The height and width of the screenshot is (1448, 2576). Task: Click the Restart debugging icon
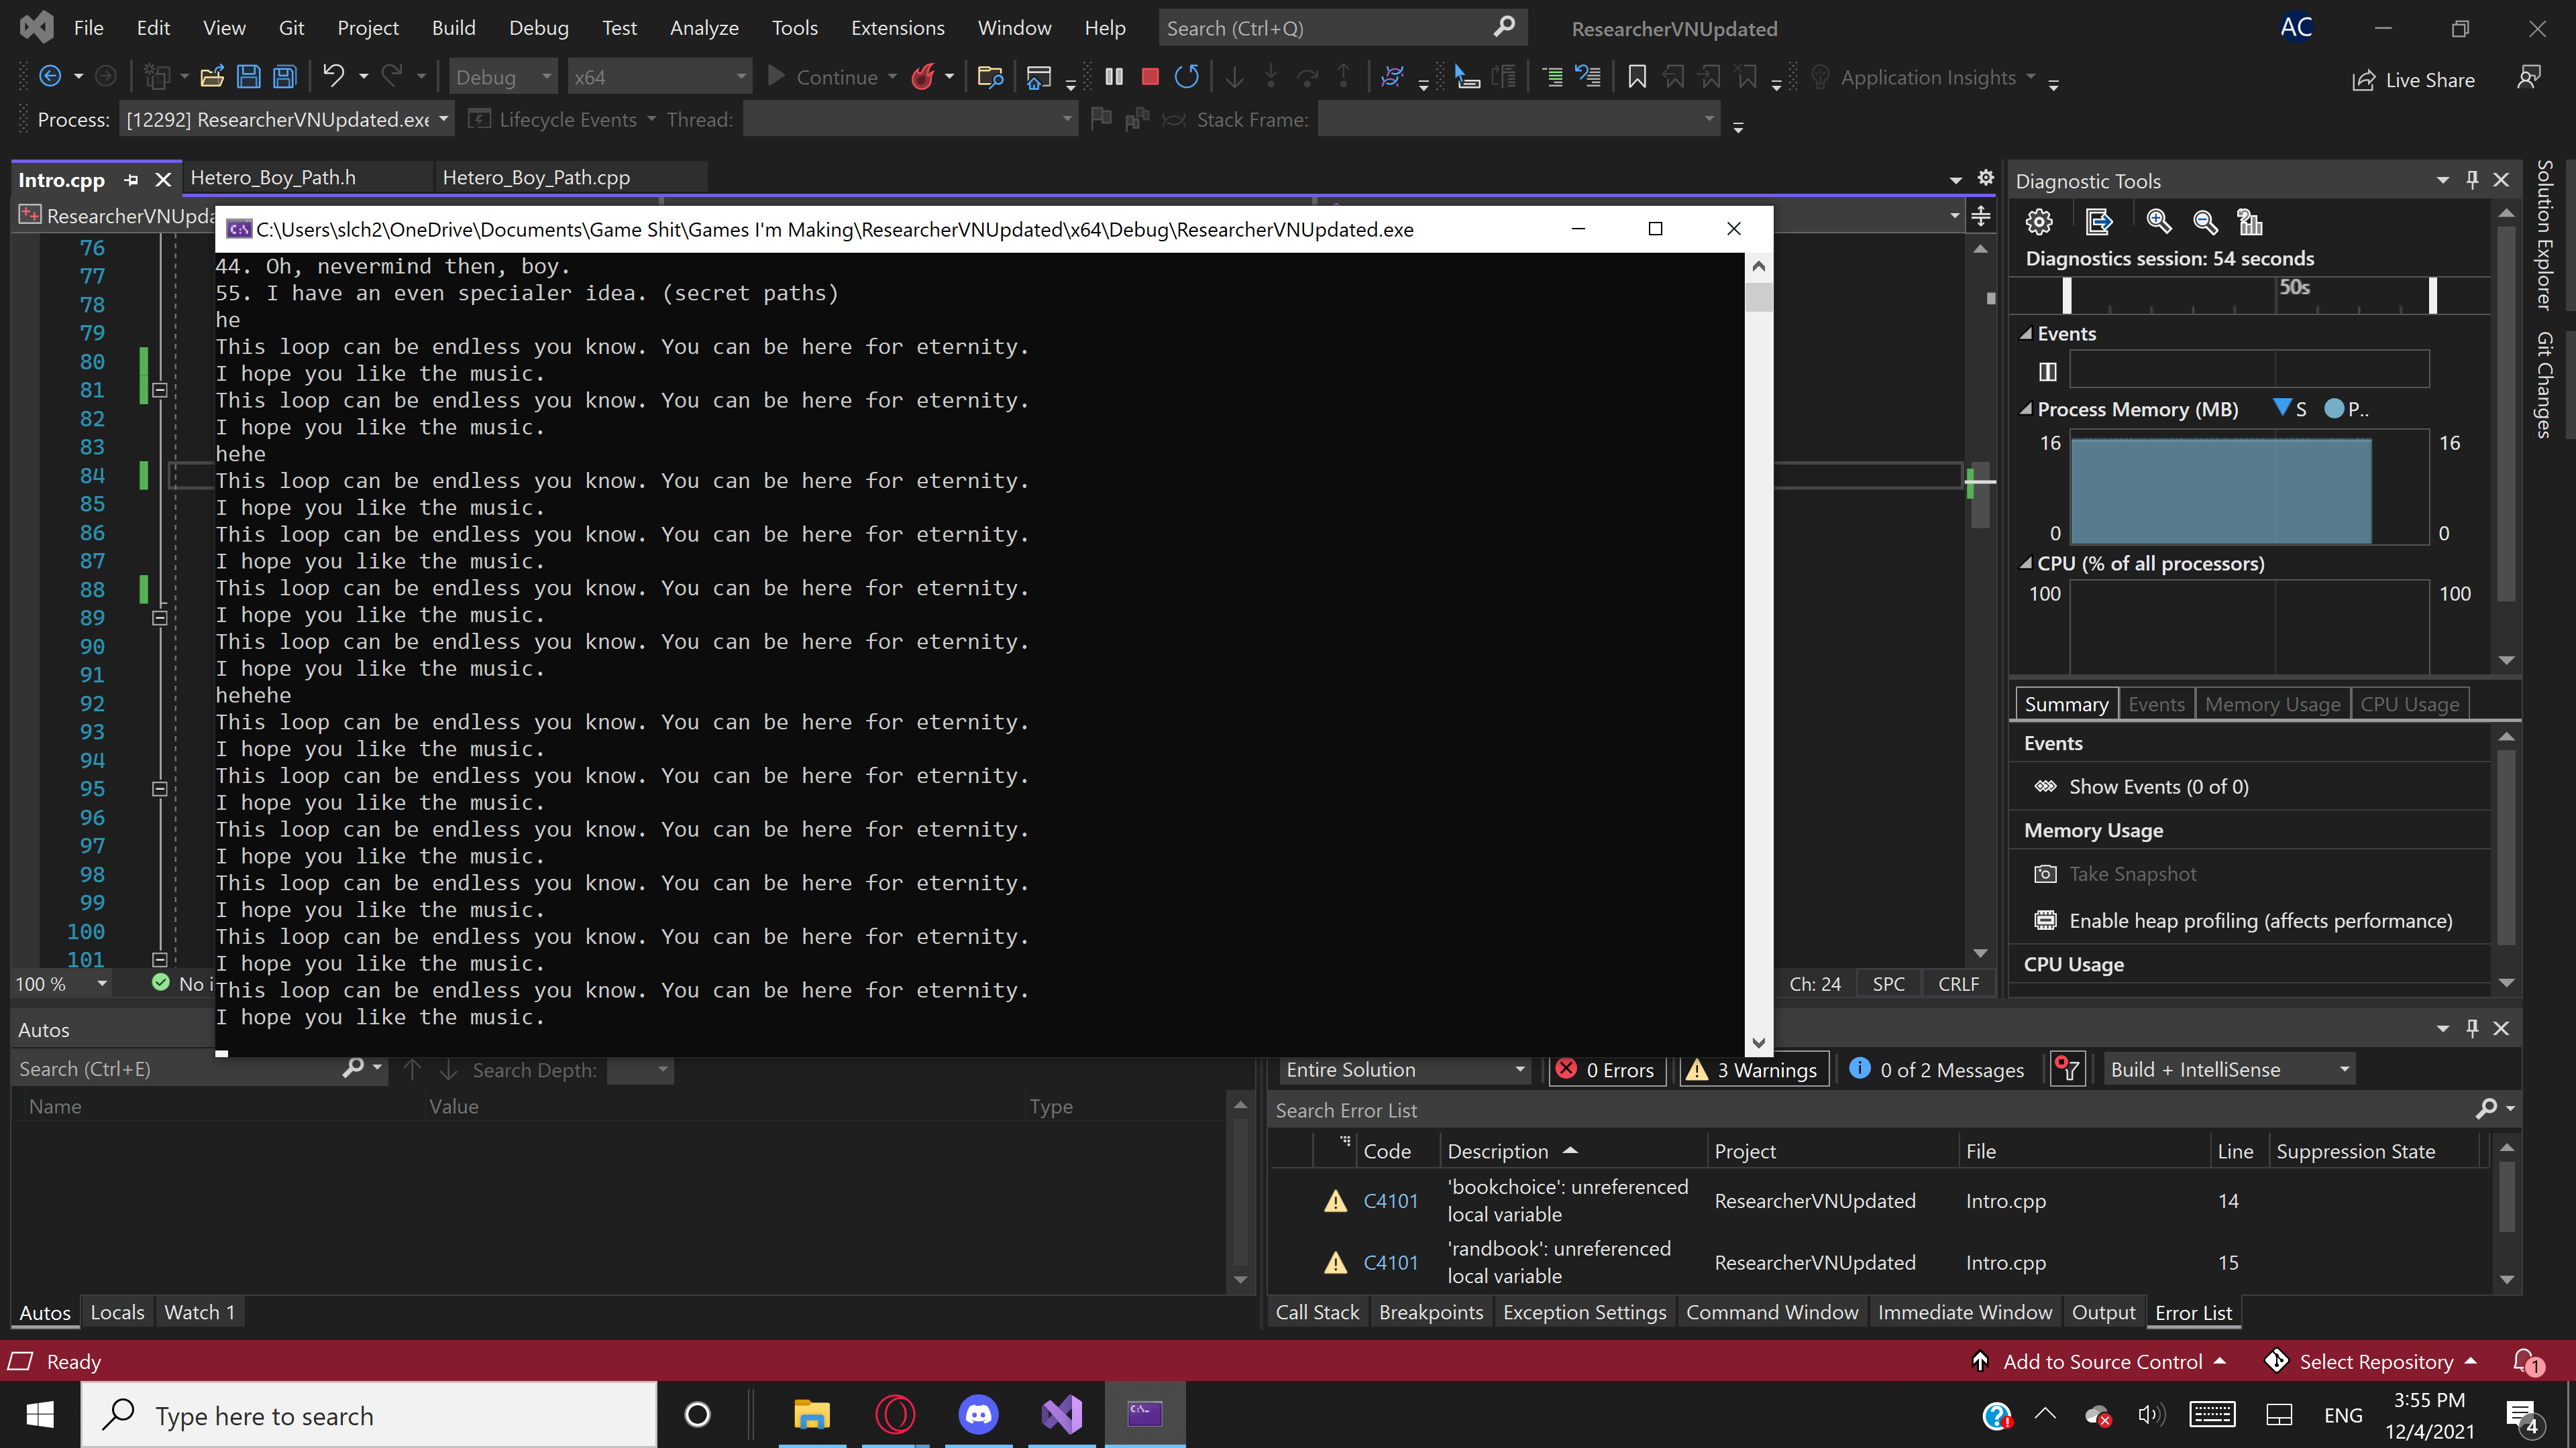[1187, 77]
